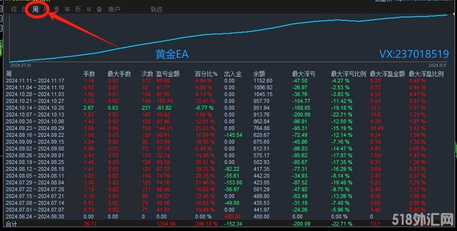This screenshot has height=231, width=457.
Task: Select the 币 currency tab
Action: point(78,9)
